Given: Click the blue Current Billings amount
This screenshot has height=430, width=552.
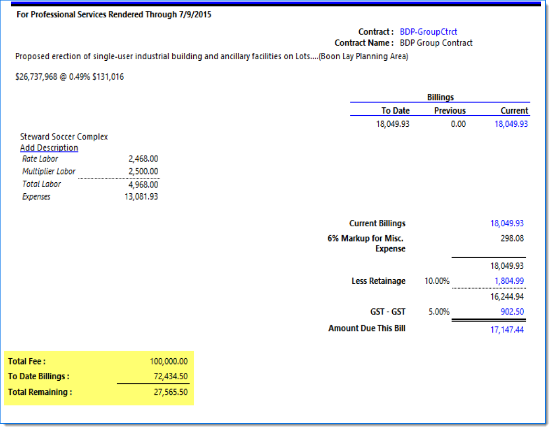Looking at the screenshot, I should [x=506, y=223].
